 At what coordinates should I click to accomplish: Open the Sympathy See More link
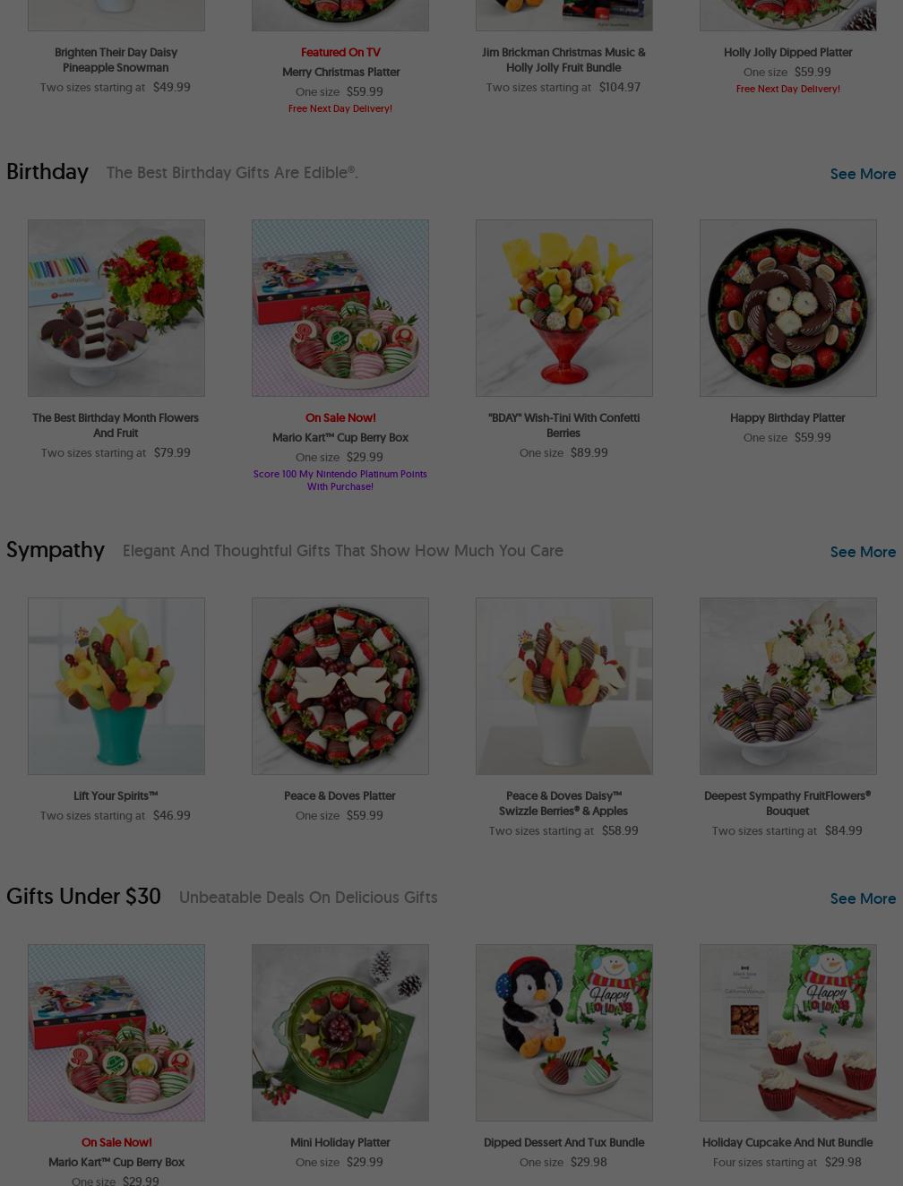pos(862,552)
